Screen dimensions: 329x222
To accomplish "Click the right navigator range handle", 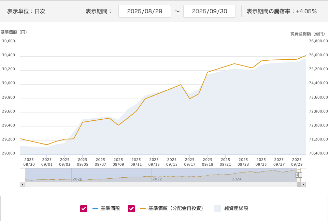I will point(300,175).
